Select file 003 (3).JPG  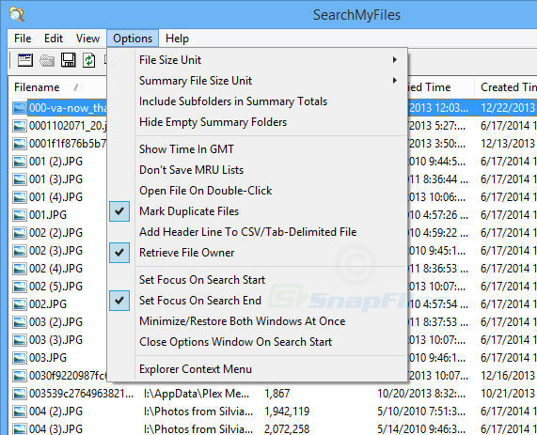[x=55, y=340]
